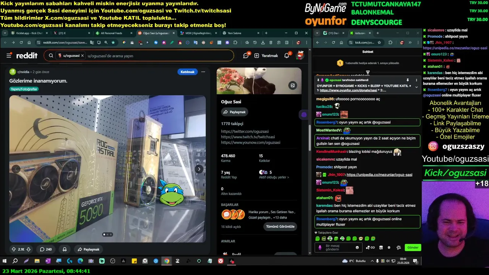The image size is (489, 275).
Task: Open a new tab in Reddit browser window
Action: pos(266,33)
